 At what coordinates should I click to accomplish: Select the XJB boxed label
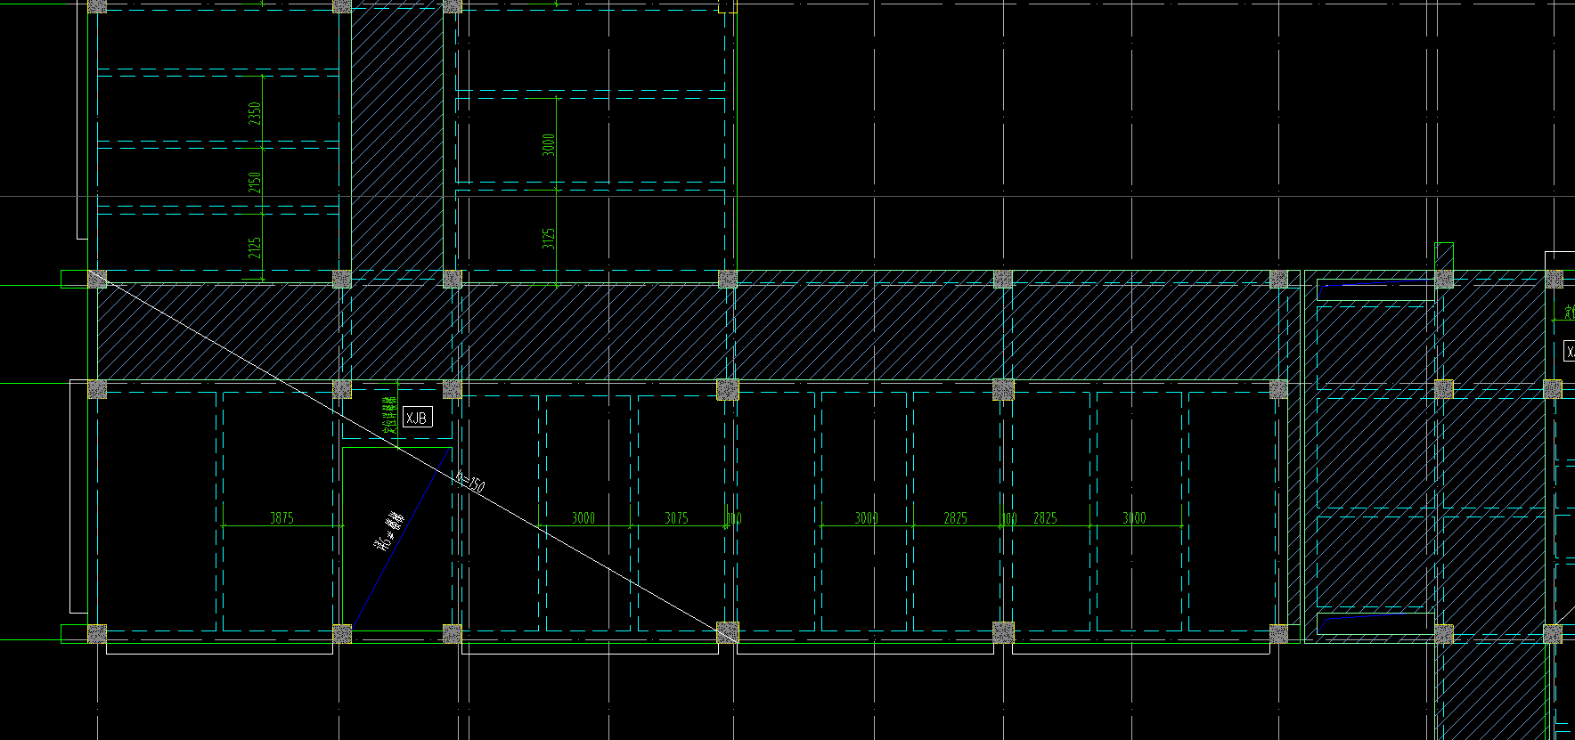(x=417, y=417)
